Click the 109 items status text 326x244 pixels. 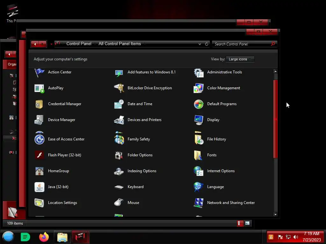[x=15, y=223]
